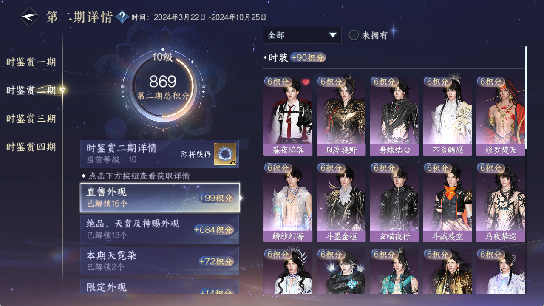Click the +684积分 points badge
544x306 pixels.
[214, 230]
